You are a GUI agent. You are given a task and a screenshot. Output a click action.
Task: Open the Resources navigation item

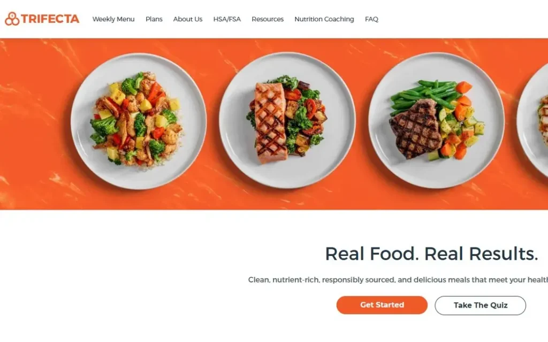click(x=268, y=19)
